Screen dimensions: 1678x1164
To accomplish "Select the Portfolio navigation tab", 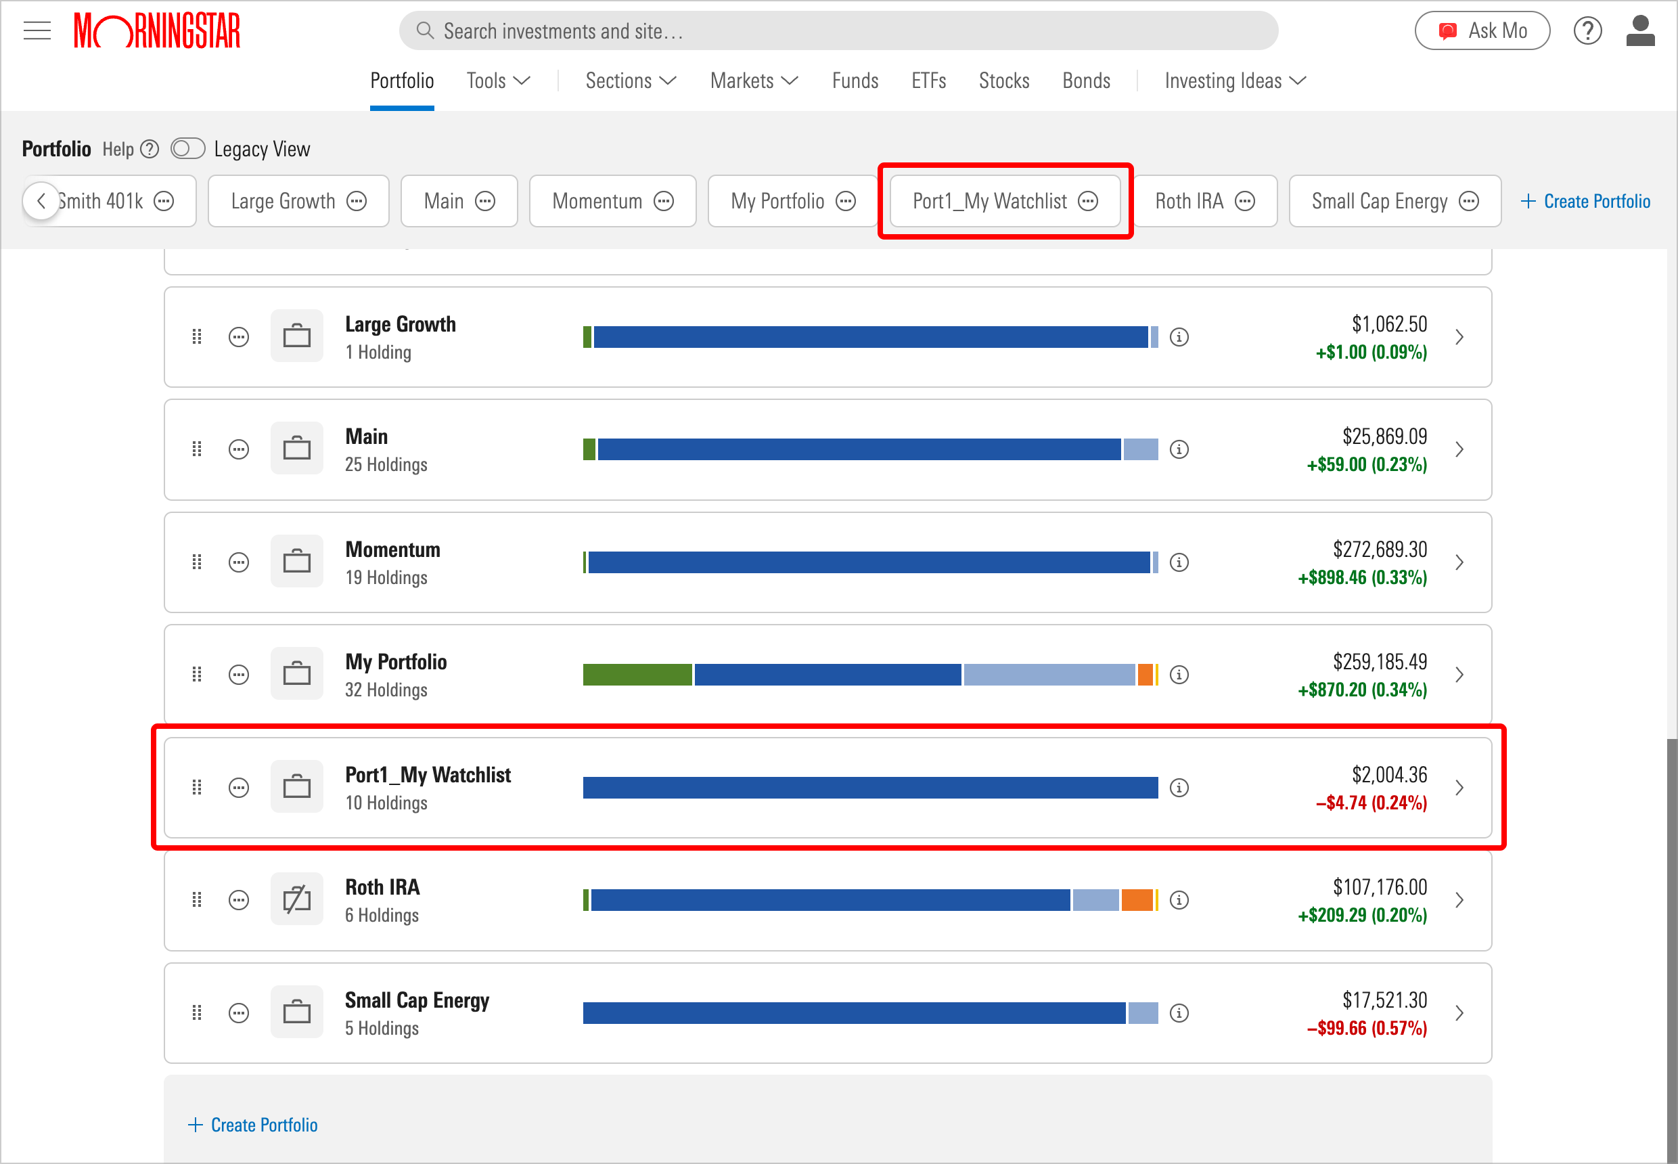I will coord(402,81).
